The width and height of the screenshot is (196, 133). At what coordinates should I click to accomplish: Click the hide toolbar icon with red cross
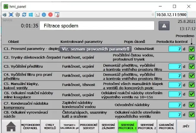point(57,15)
